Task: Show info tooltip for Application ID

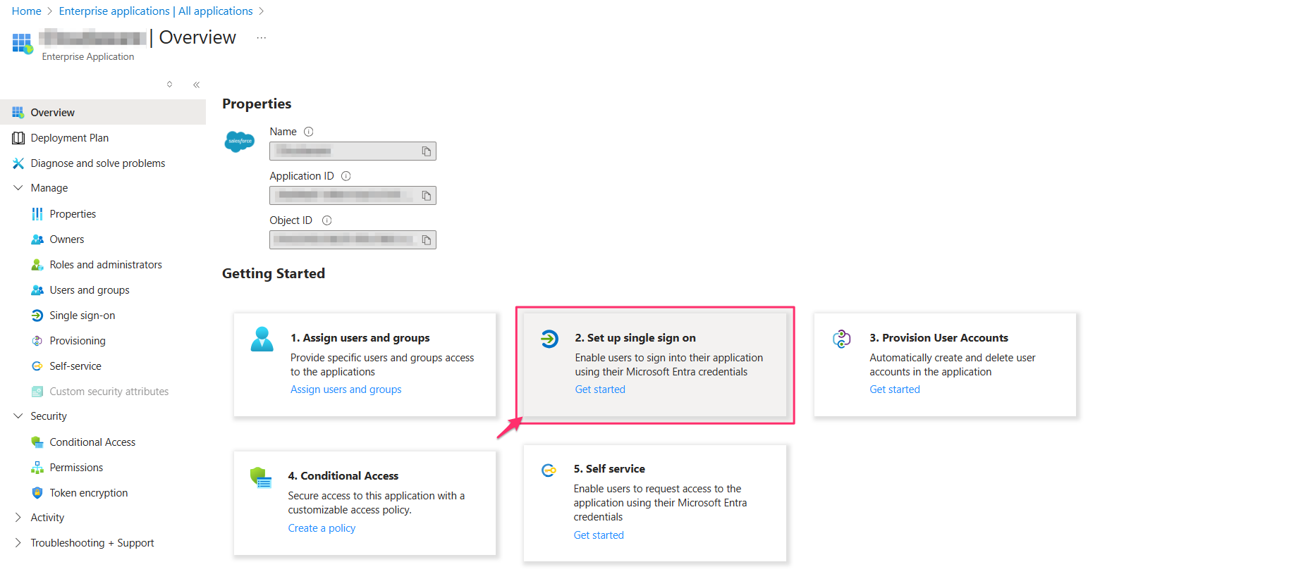Action: click(346, 176)
